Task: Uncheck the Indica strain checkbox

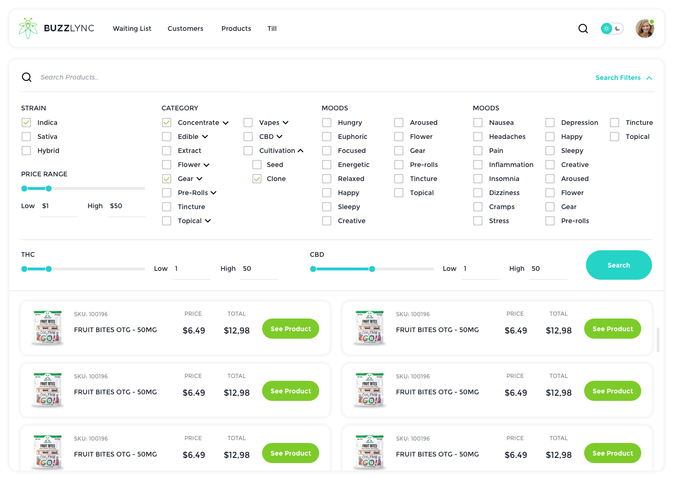Action: [26, 123]
